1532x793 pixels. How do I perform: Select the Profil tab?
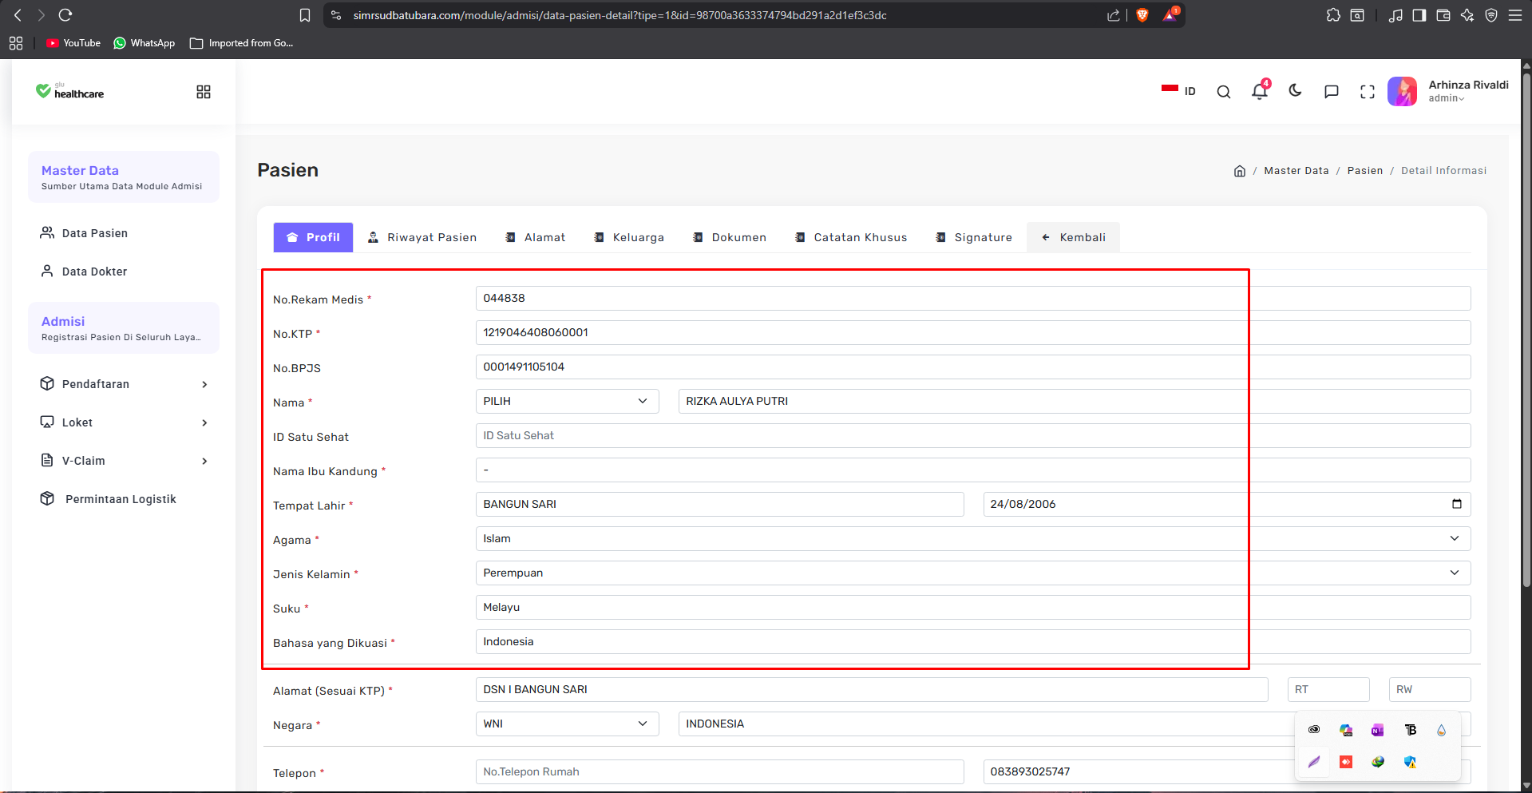pos(313,237)
